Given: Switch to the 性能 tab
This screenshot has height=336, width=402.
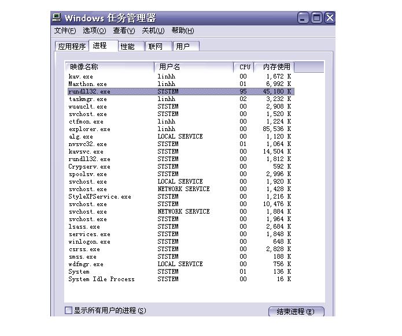Looking at the screenshot, I should pos(131,46).
